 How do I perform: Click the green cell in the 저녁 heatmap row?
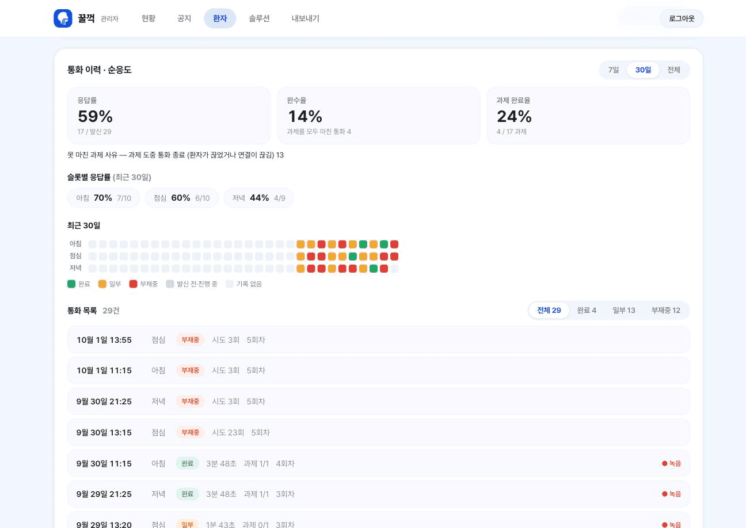374,269
